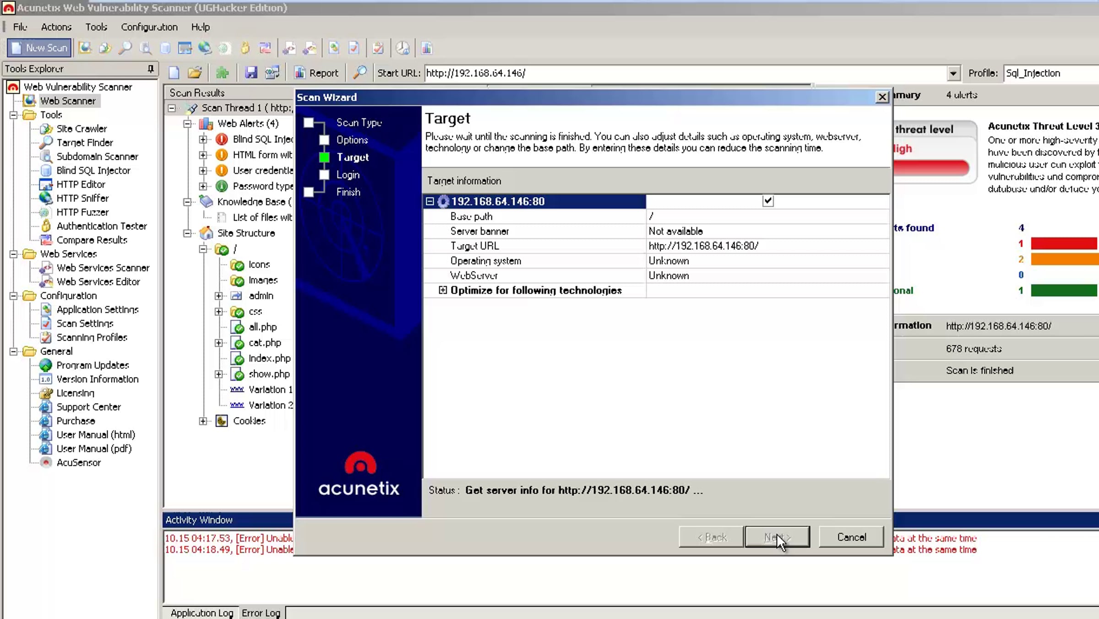Expand Optimize for following technologies
Viewport: 1099px width, 619px height.
click(442, 290)
